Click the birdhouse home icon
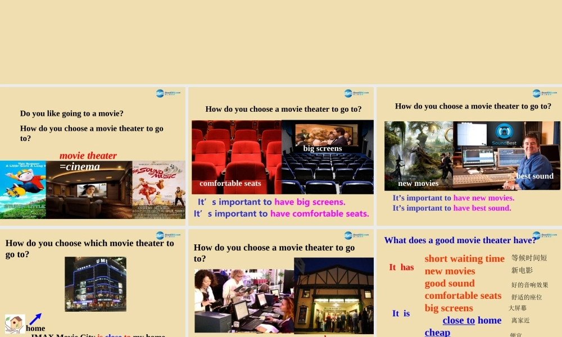Image resolution: width=562 pixels, height=337 pixels. point(14,324)
